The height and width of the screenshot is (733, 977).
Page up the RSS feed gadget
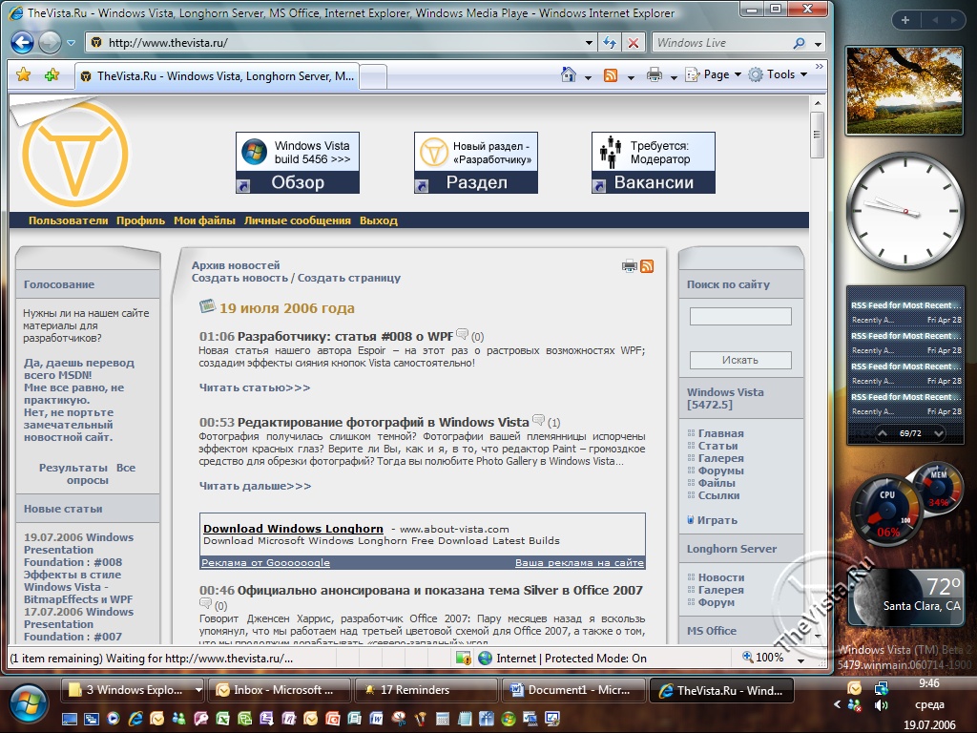pyautogui.click(x=883, y=433)
